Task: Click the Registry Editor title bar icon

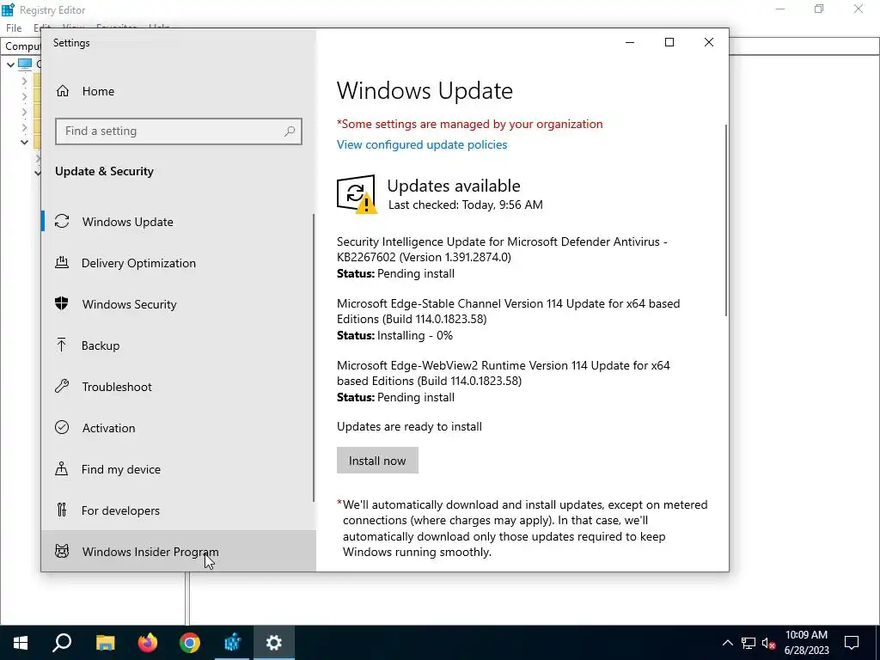Action: pyautogui.click(x=8, y=9)
